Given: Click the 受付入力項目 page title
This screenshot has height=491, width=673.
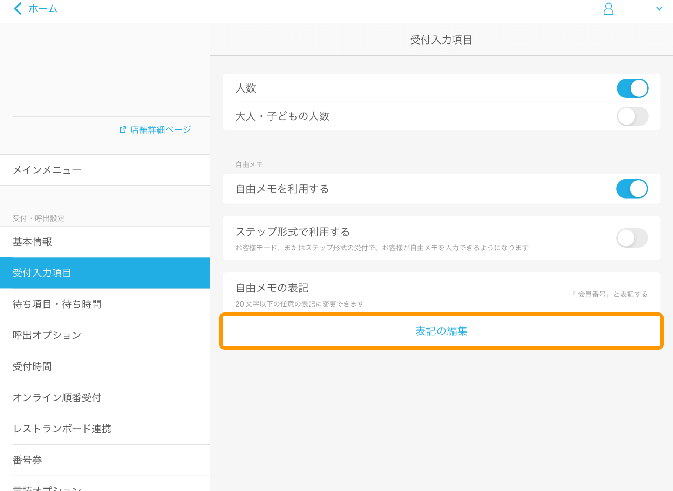Looking at the screenshot, I should [x=441, y=40].
